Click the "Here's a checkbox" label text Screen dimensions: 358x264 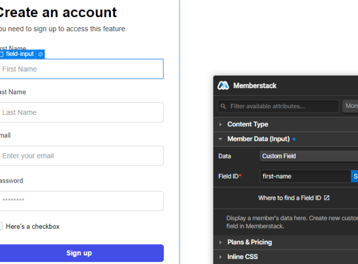(x=33, y=226)
